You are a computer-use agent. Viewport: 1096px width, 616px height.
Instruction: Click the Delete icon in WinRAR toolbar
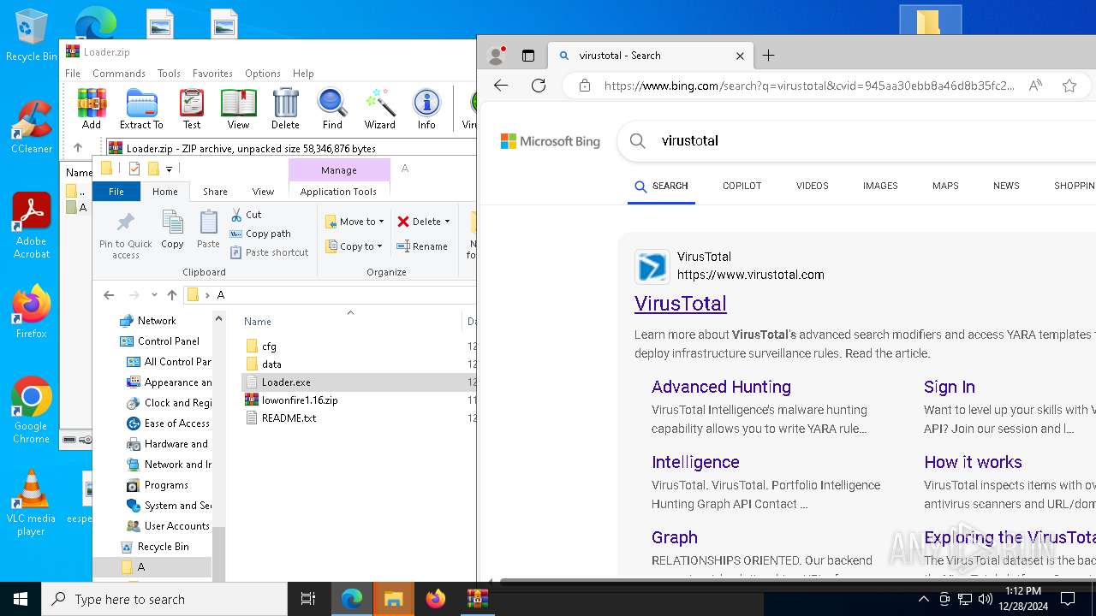[285, 109]
